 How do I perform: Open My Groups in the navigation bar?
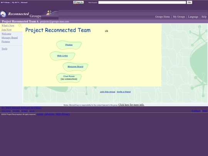coord(179,17)
